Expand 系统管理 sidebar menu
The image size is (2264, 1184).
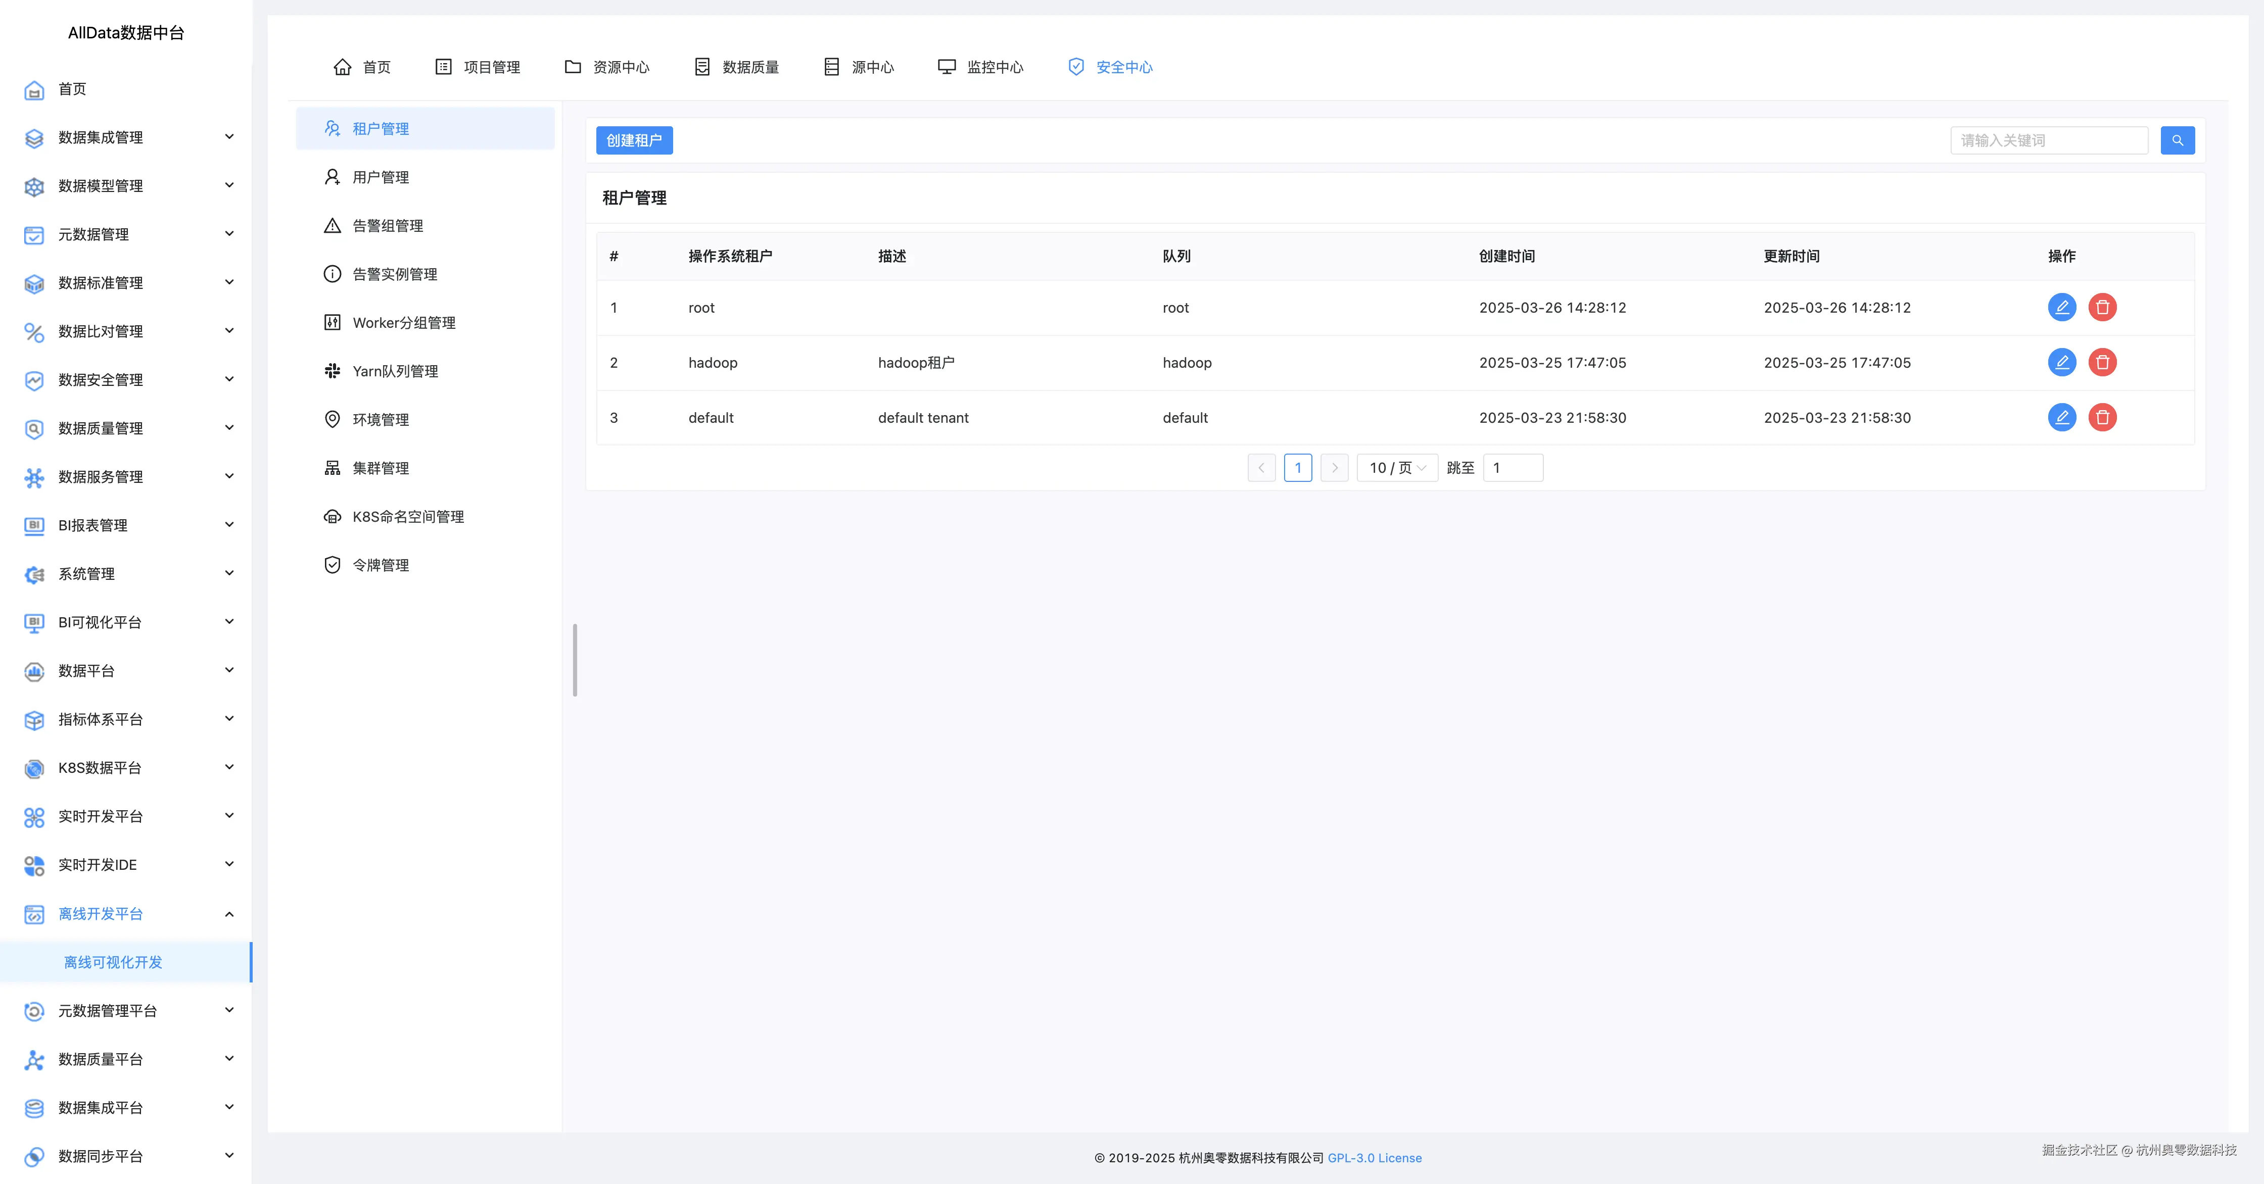tap(127, 573)
